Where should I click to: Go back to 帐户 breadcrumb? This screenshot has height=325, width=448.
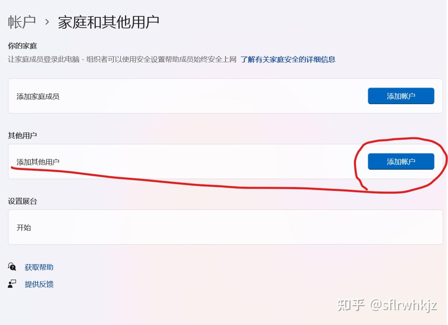22,22
